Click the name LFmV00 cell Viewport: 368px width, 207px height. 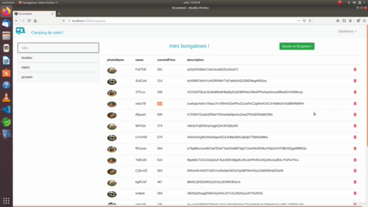(141, 137)
